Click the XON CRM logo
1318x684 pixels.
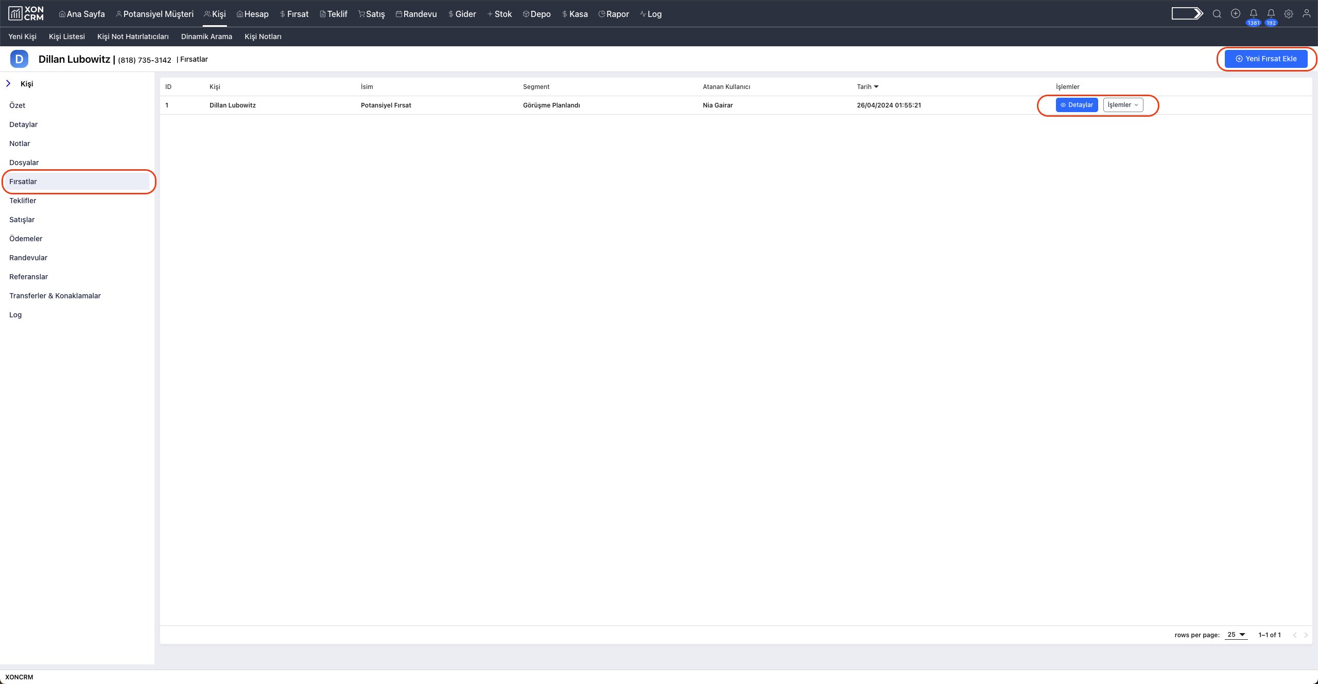click(x=26, y=13)
